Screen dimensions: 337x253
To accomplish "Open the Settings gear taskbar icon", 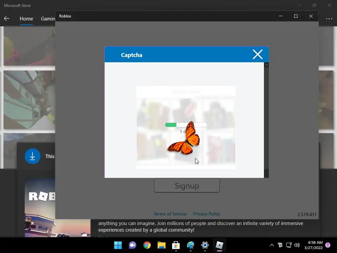I will 205,245.
